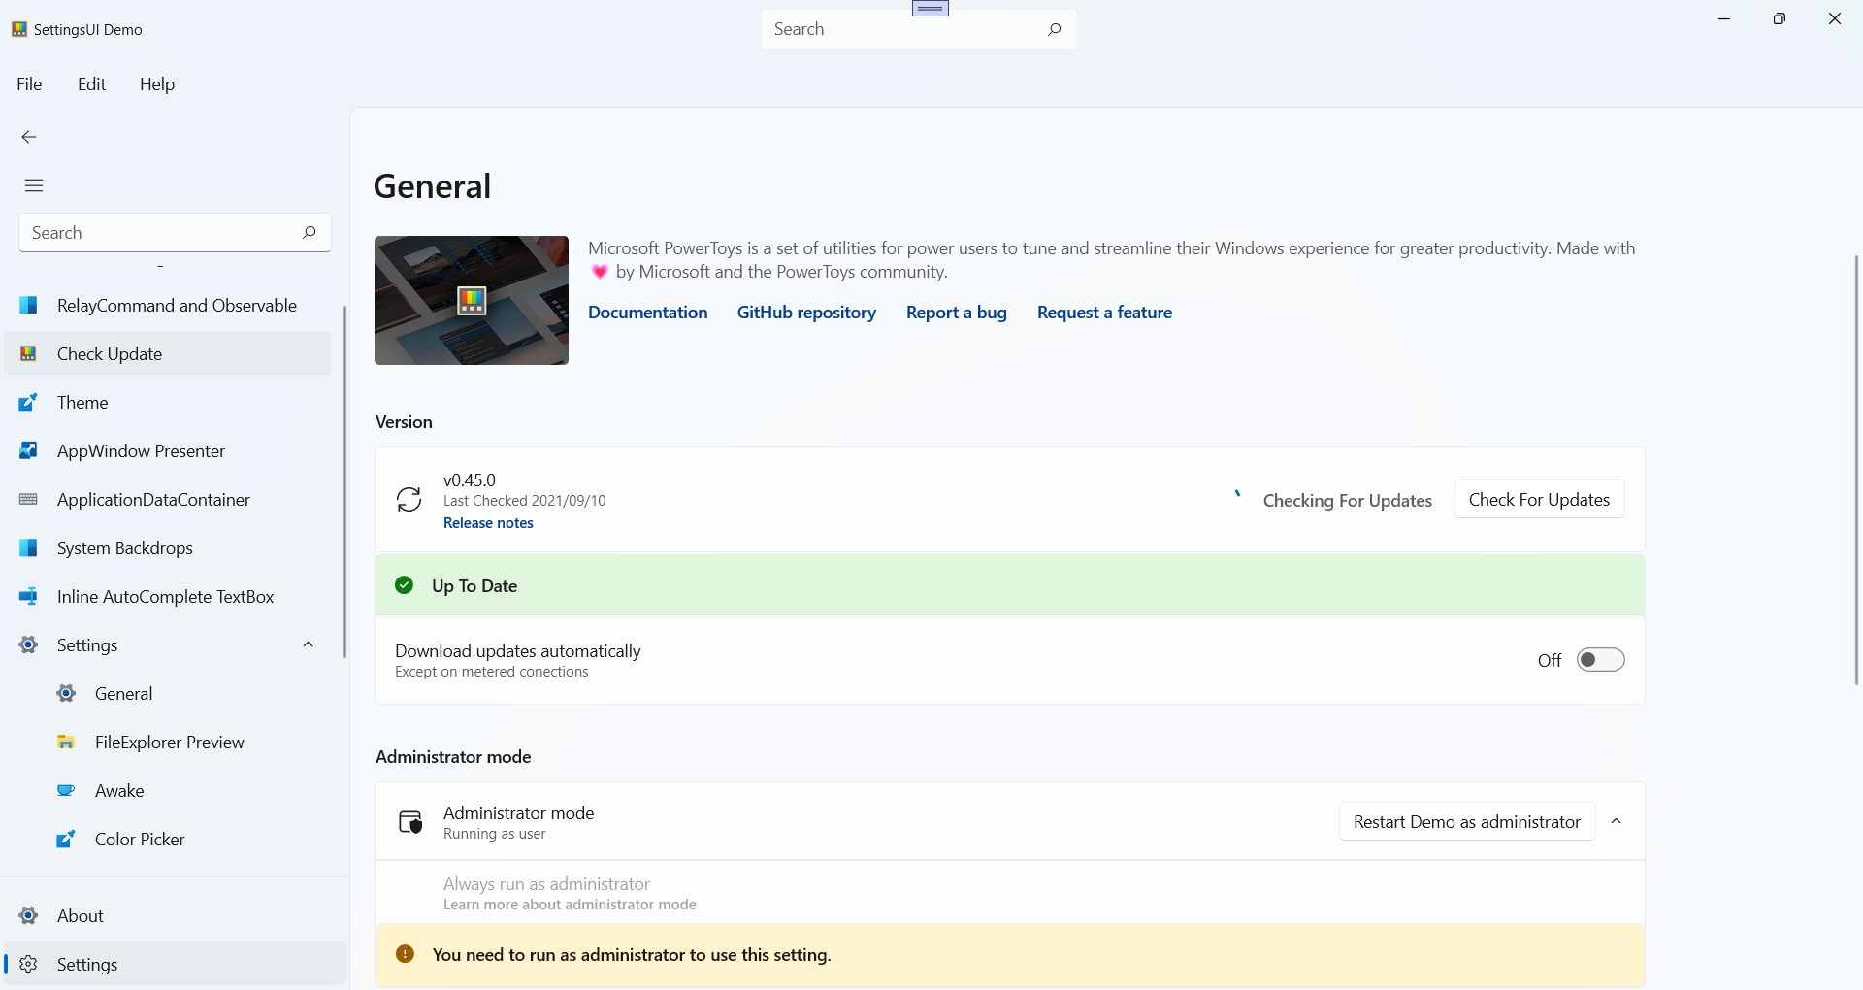Image resolution: width=1863 pixels, height=990 pixels.
Task: Open the File menu
Action: (29, 84)
